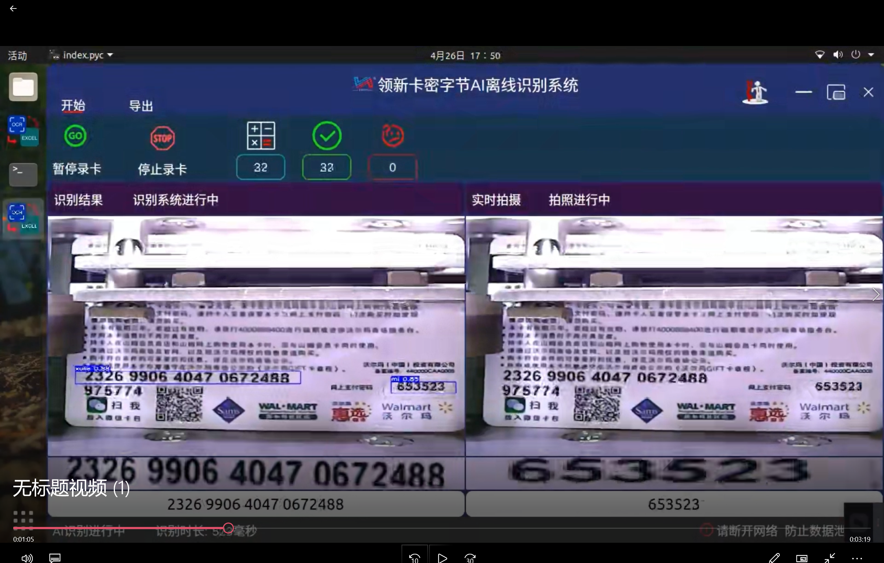The width and height of the screenshot is (884, 563).
Task: Play the video
Action: 442,558
